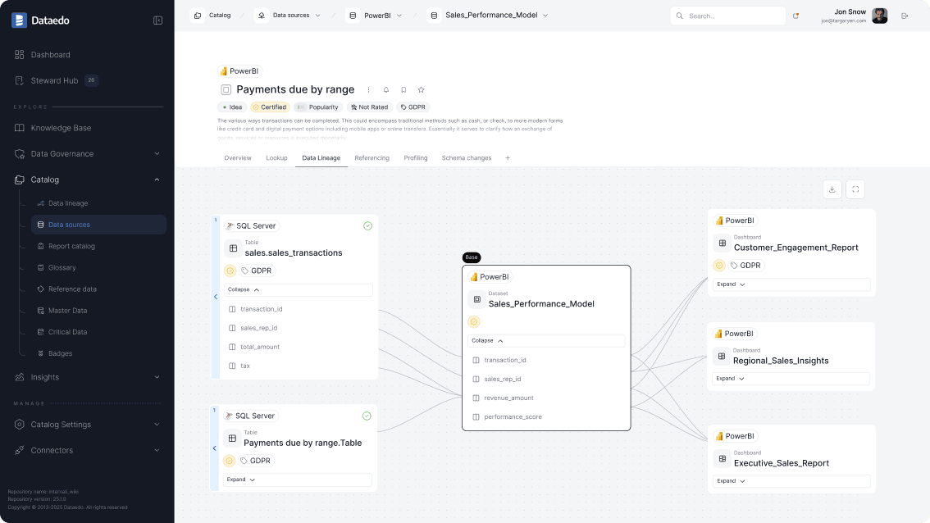930x523 pixels.
Task: Switch to the Profiling tab
Action: click(x=416, y=157)
